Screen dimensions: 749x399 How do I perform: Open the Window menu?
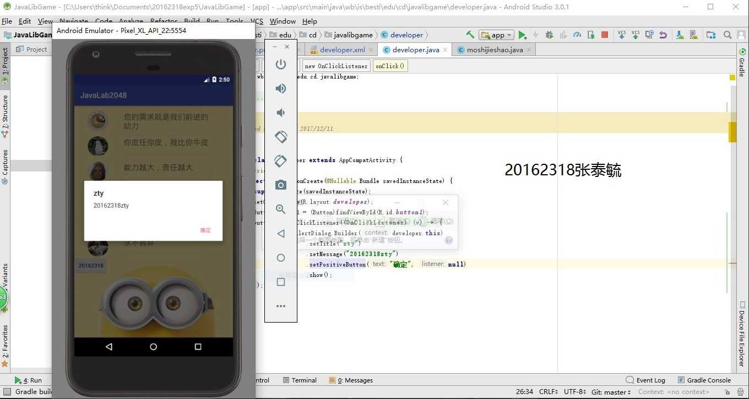pyautogui.click(x=283, y=21)
